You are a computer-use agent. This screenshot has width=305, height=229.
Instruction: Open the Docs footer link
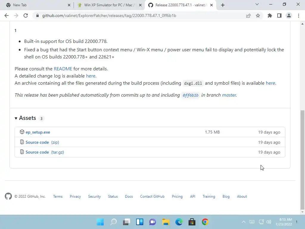coord(129,196)
